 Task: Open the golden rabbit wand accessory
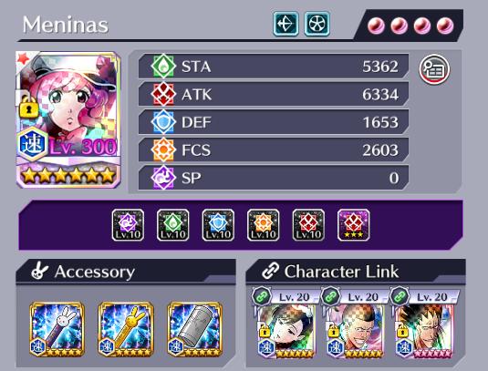[x=126, y=329]
